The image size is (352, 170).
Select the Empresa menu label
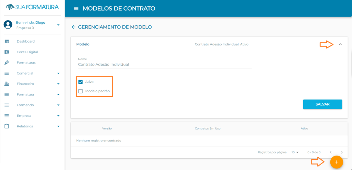(x=24, y=116)
